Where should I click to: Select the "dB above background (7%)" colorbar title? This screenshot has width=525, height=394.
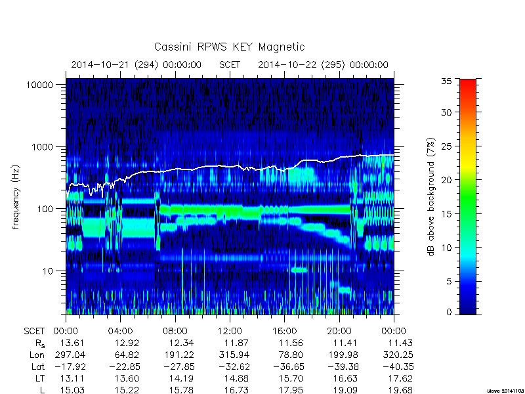(431, 197)
